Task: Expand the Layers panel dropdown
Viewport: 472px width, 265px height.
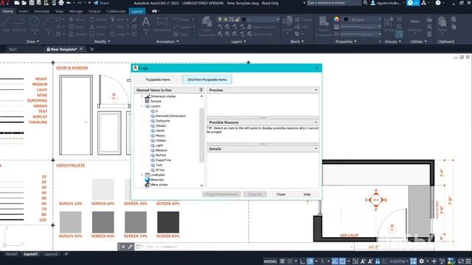Action: tap(238, 41)
